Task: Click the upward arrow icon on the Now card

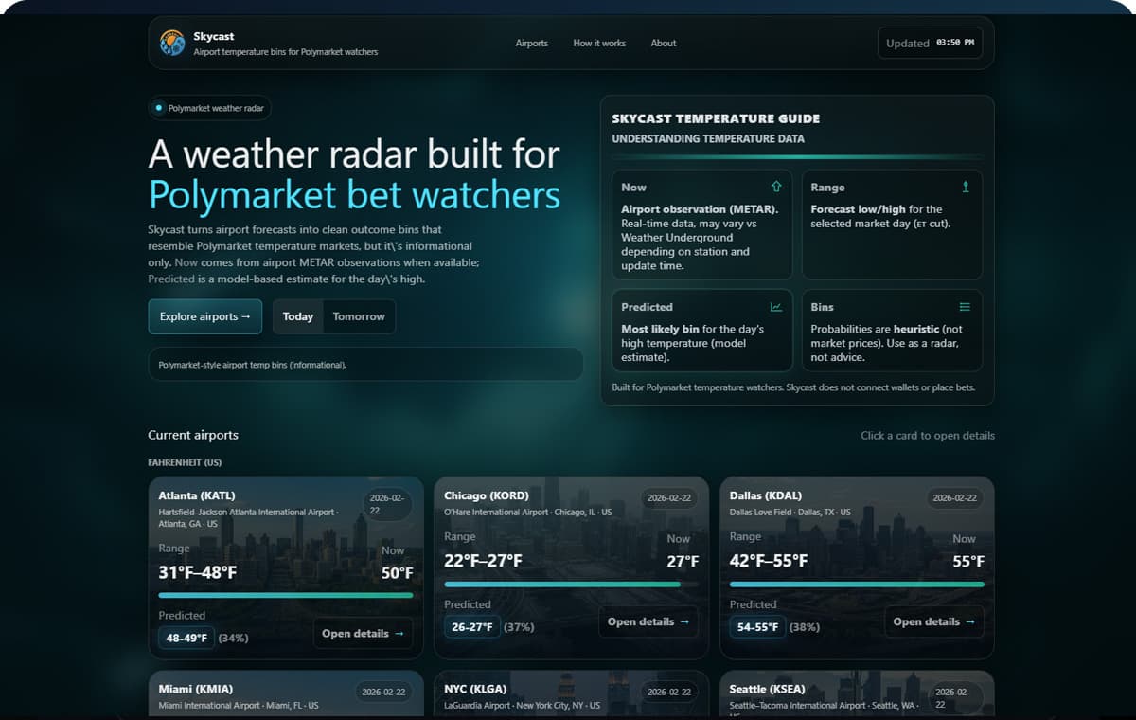Action: click(778, 187)
